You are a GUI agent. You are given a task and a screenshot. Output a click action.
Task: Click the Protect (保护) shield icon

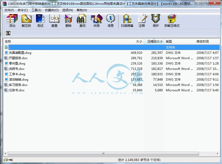(156, 19)
